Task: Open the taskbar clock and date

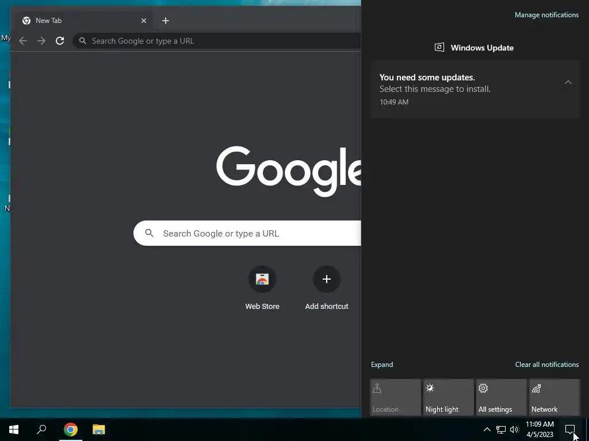Action: (x=540, y=430)
